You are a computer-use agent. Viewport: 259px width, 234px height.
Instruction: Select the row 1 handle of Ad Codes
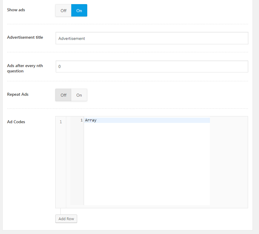click(61, 122)
